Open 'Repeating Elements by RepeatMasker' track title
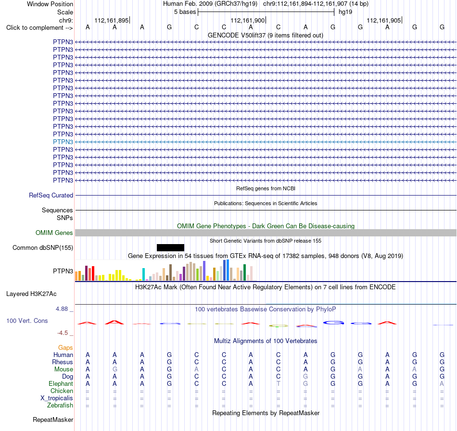 pos(266,413)
